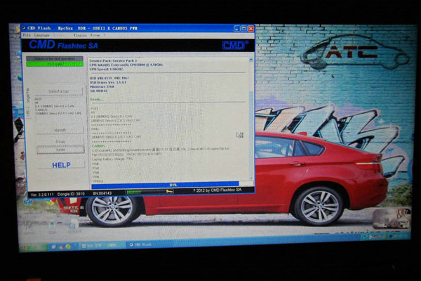Open the Forum menu
This screenshot has height=281, width=421.
(x=95, y=35)
